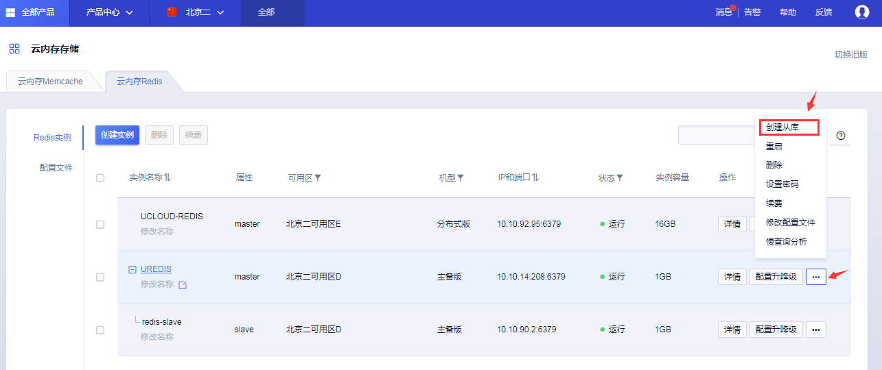Collapse the UREDIS instance tree

tap(132, 269)
